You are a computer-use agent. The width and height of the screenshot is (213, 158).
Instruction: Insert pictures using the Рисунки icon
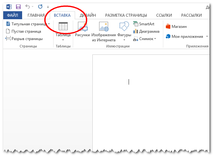pyautogui.click(x=82, y=27)
